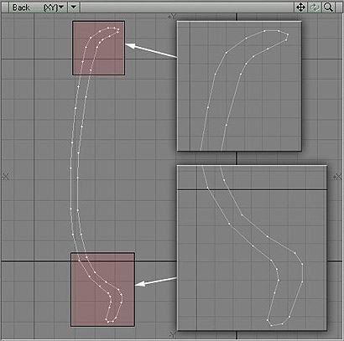Select the bottom tip point of main curve
Screen dimensions: 344x341
[x=108, y=322]
